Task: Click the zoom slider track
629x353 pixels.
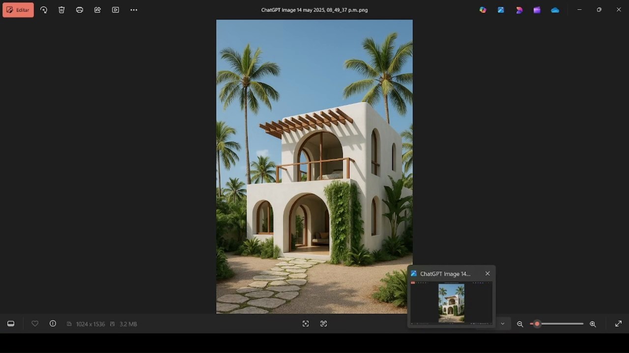Action: point(557,324)
